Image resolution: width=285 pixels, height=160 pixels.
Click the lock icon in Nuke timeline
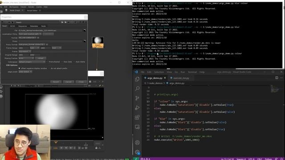click(96, 148)
